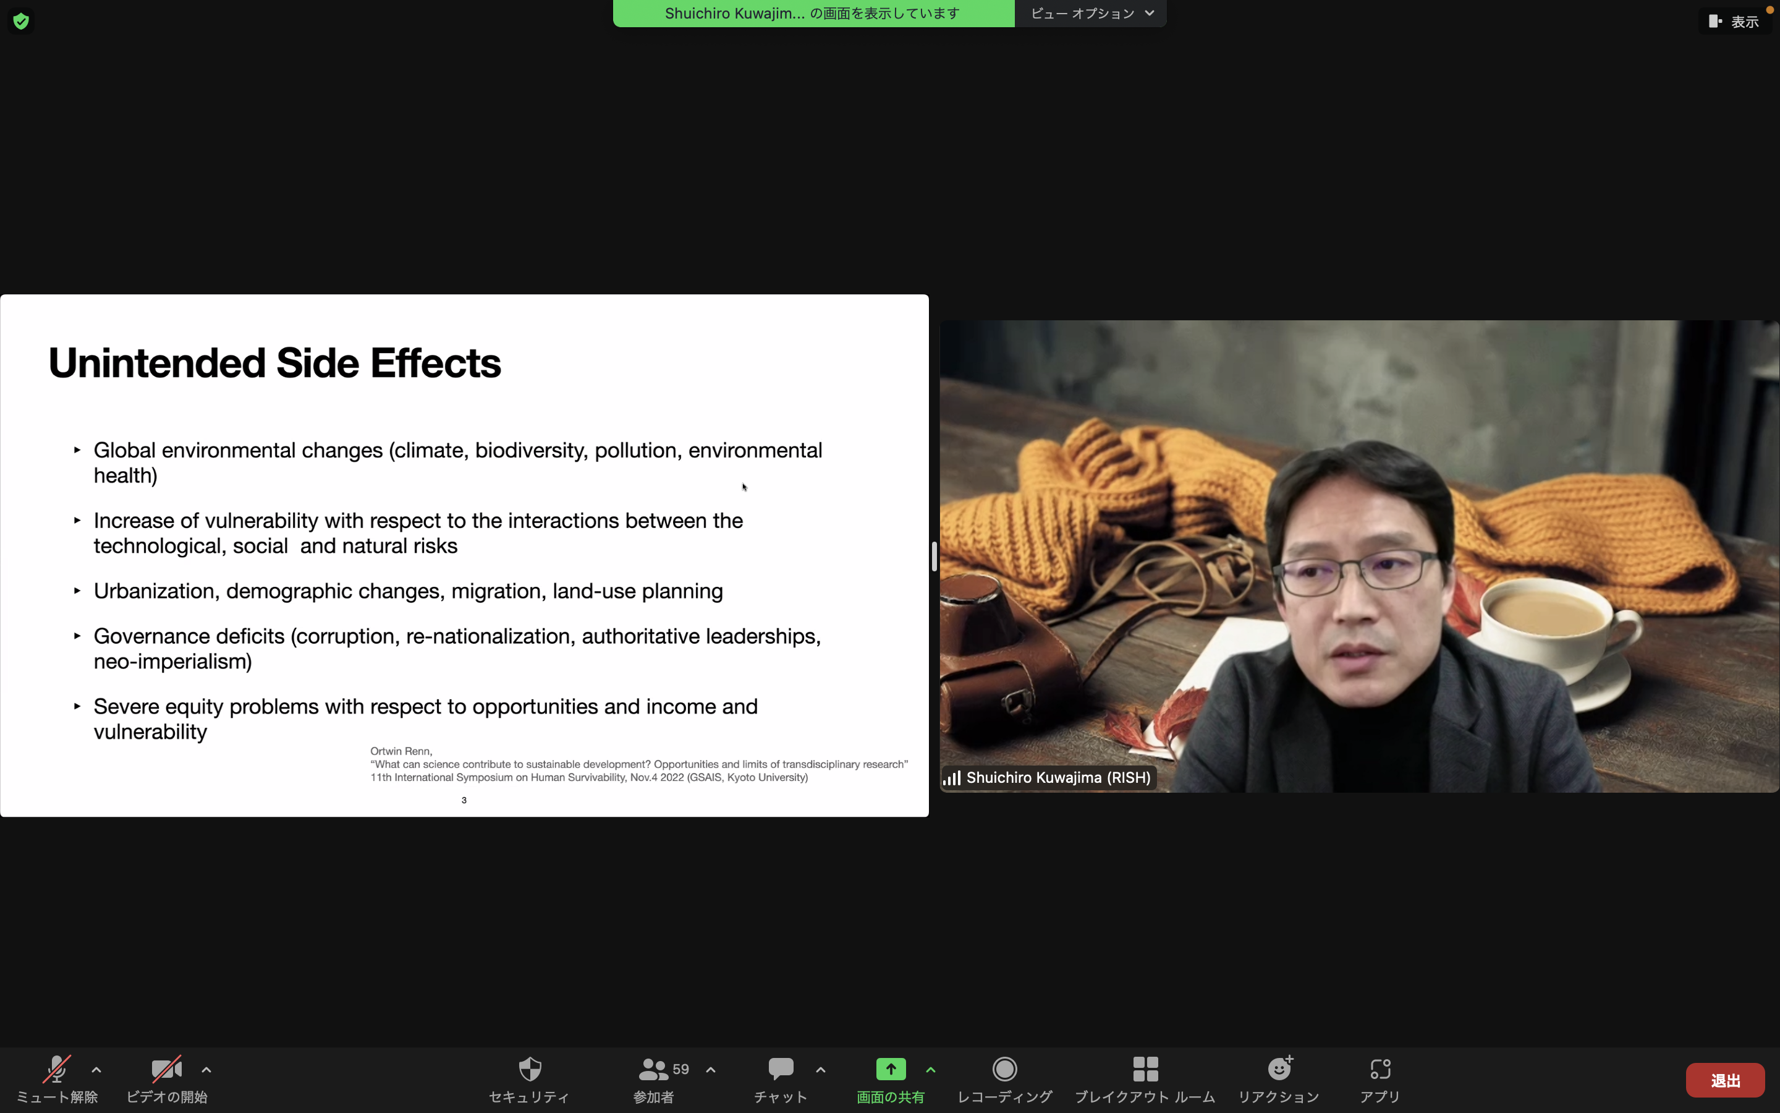This screenshot has height=1113, width=1780.
Task: Expand chat options chevron
Action: (821, 1070)
